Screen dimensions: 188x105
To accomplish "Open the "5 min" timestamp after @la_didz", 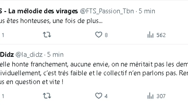I will [55, 55].
